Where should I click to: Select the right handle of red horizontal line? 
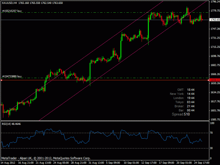click(208, 80)
